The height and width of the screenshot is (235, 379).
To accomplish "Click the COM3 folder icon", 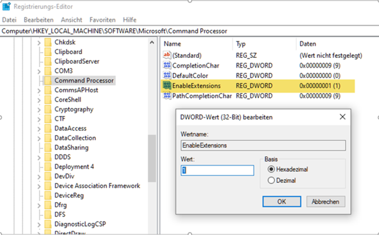I will tap(48, 71).
